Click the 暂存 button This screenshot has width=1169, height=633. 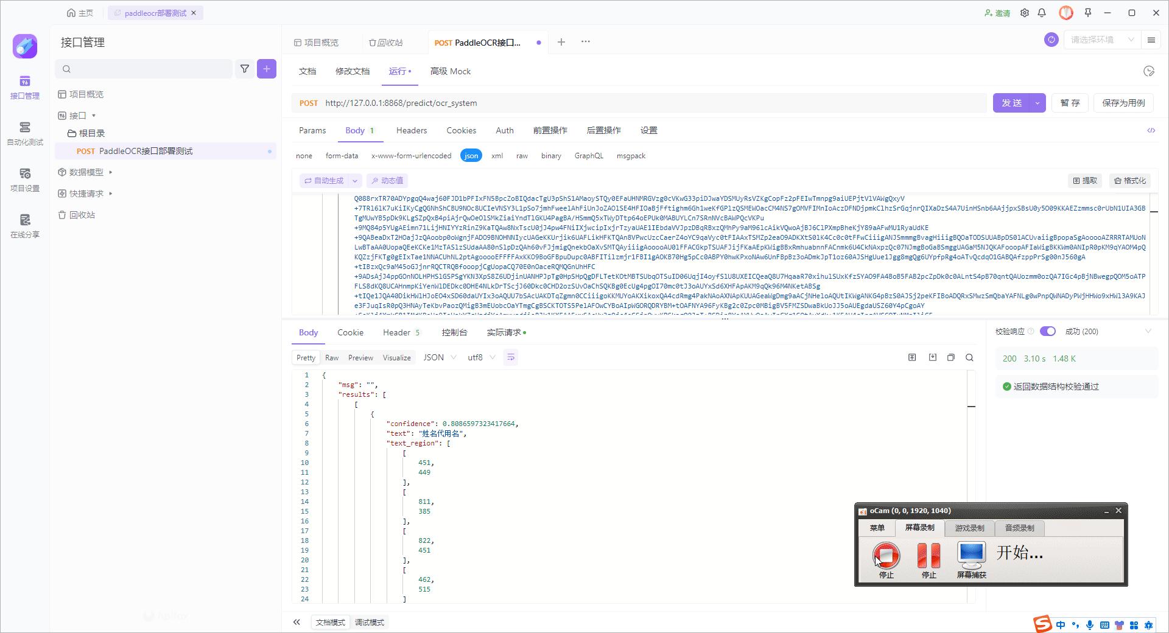click(1070, 103)
